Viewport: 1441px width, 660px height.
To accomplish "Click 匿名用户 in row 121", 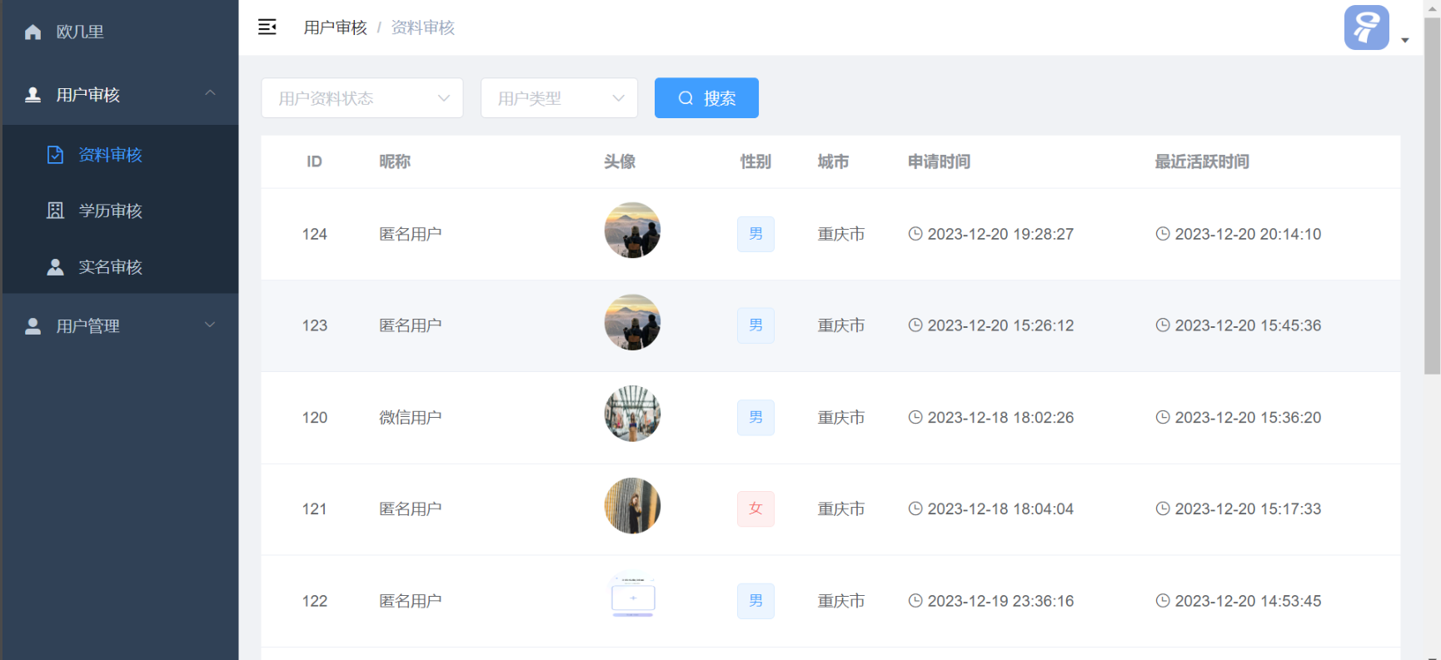I will tap(411, 509).
